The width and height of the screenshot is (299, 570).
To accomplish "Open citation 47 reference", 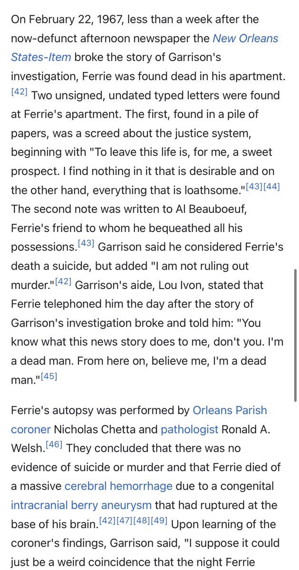I will (126, 521).
